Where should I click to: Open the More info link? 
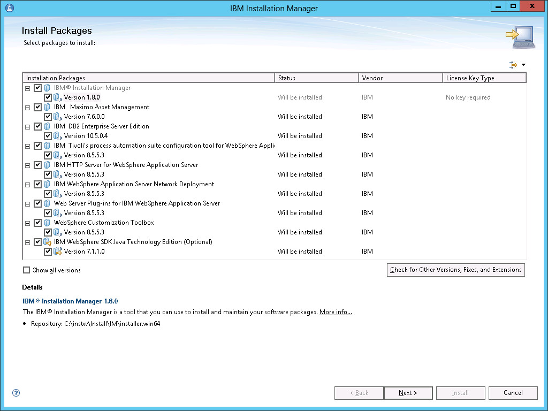[x=336, y=312]
